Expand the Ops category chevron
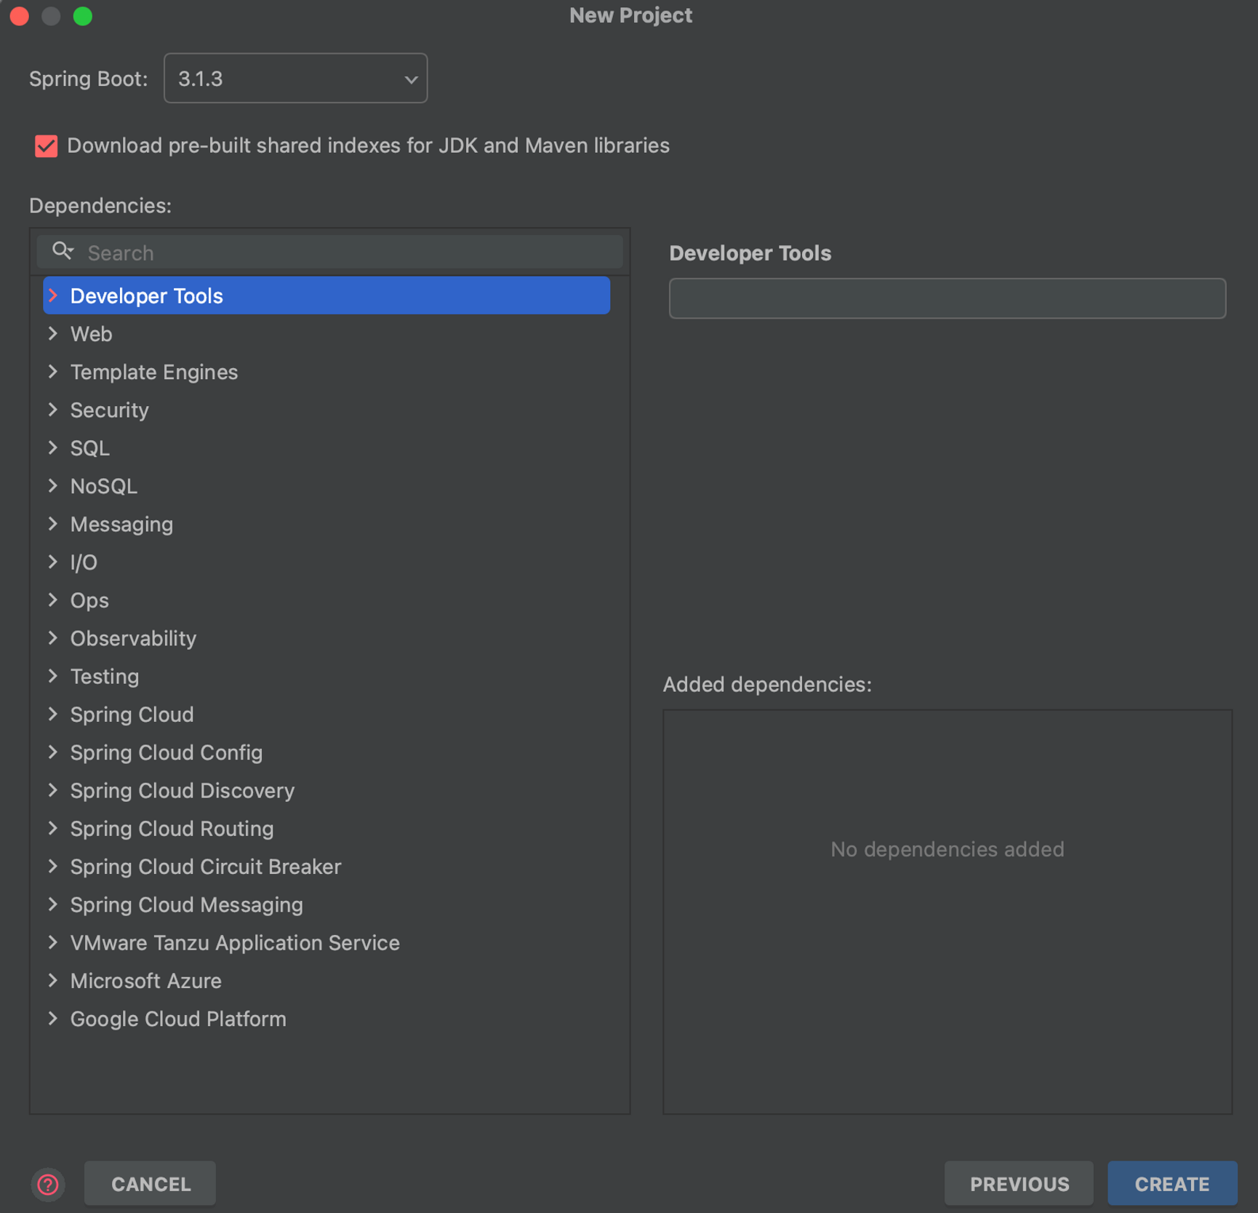Screen dimensions: 1258x1213 point(53,600)
